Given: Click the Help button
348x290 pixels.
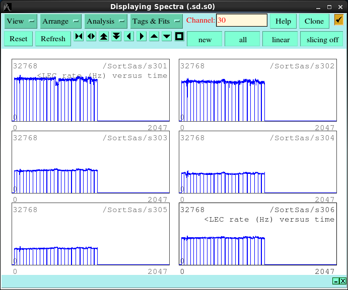Looking at the screenshot, I should coord(283,21).
